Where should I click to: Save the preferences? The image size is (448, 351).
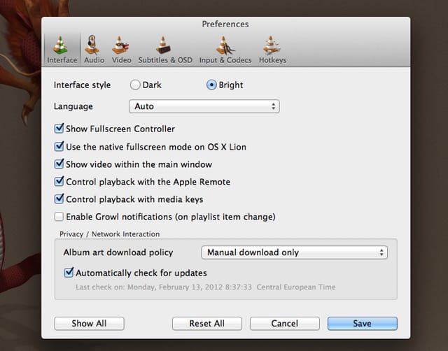tap(363, 323)
